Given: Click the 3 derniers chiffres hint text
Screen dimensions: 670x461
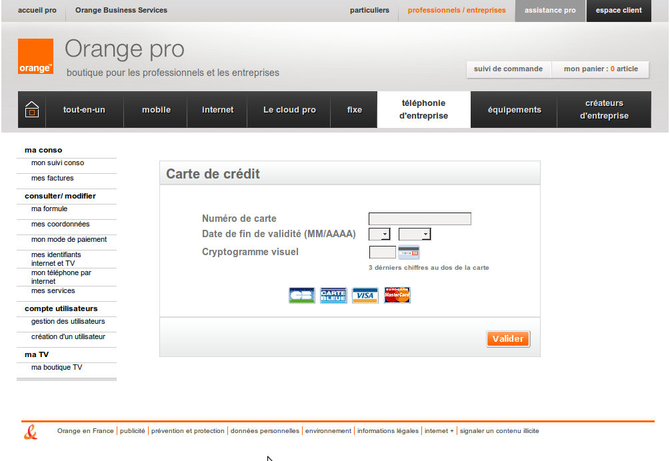Looking at the screenshot, I should point(429,268).
